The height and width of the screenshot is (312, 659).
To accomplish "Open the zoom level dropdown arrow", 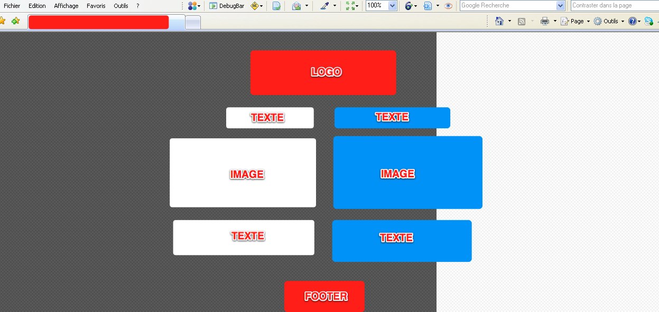I will [x=393, y=5].
